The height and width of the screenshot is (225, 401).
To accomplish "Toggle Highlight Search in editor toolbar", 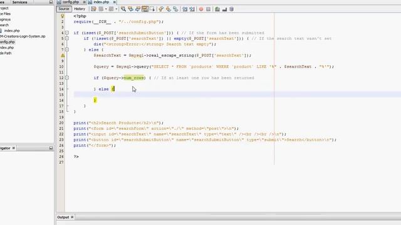I will point(145,9).
